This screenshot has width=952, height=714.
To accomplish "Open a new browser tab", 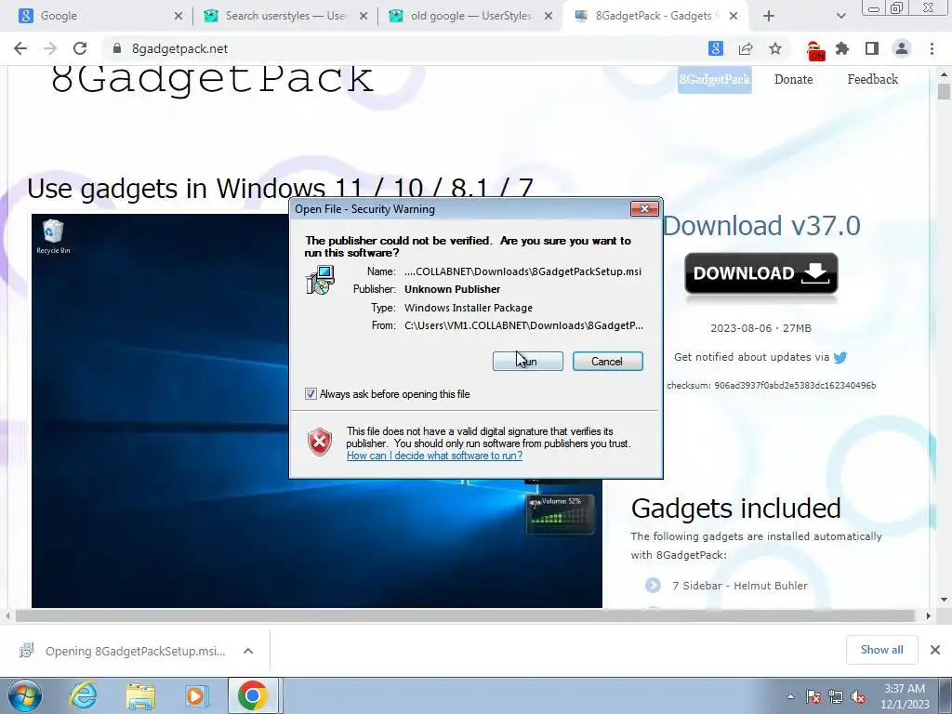I will (769, 17).
